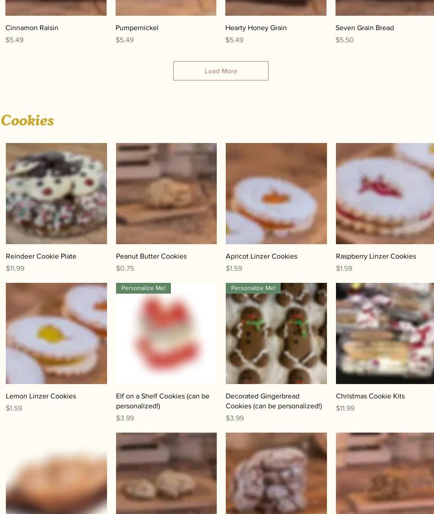Select the gingerbread men cookies photo

276,333
